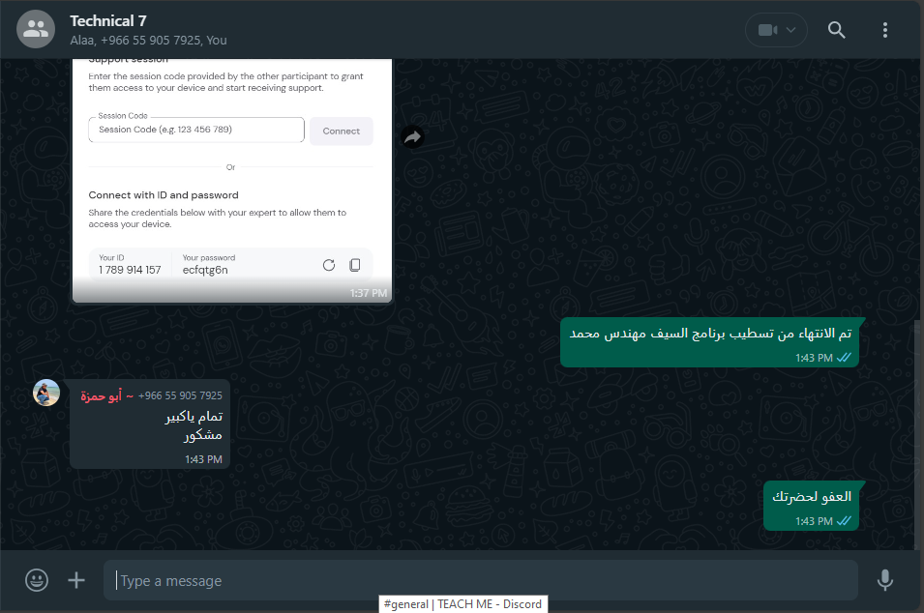
Task: Open the emoji picker
Action: pos(37,580)
